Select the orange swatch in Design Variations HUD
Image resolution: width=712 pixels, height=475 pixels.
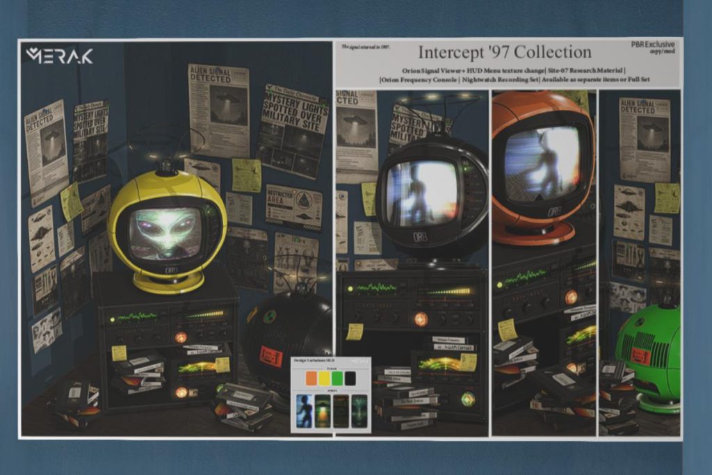tap(311, 378)
